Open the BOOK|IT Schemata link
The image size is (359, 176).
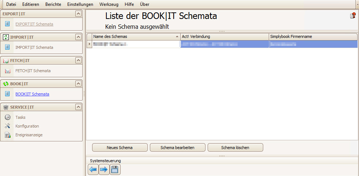tap(32, 94)
